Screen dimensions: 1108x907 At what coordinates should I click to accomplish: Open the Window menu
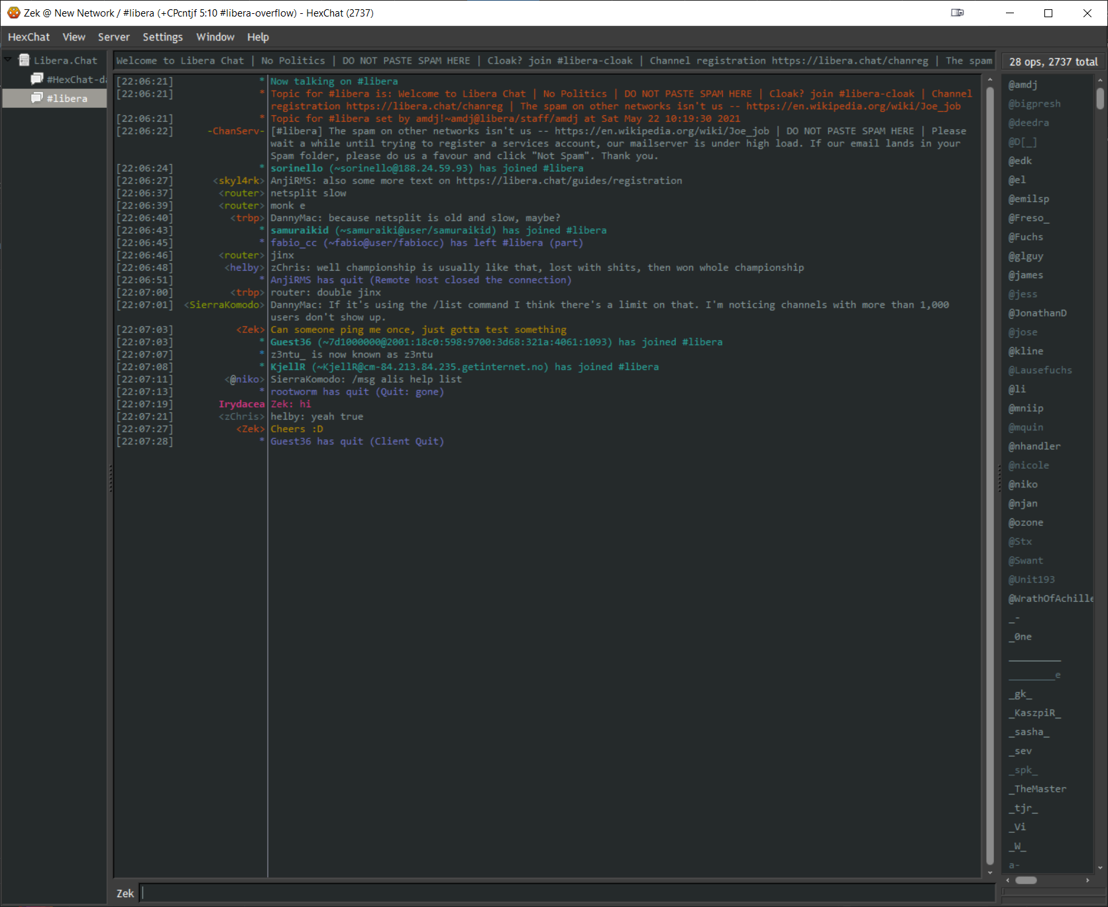click(x=215, y=37)
